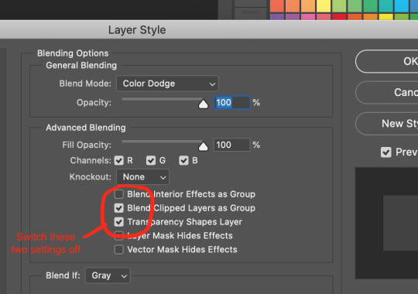This screenshot has height=294, width=418.
Task: Open the Blend Mode dropdown showing Color Dodge
Action: (x=167, y=84)
